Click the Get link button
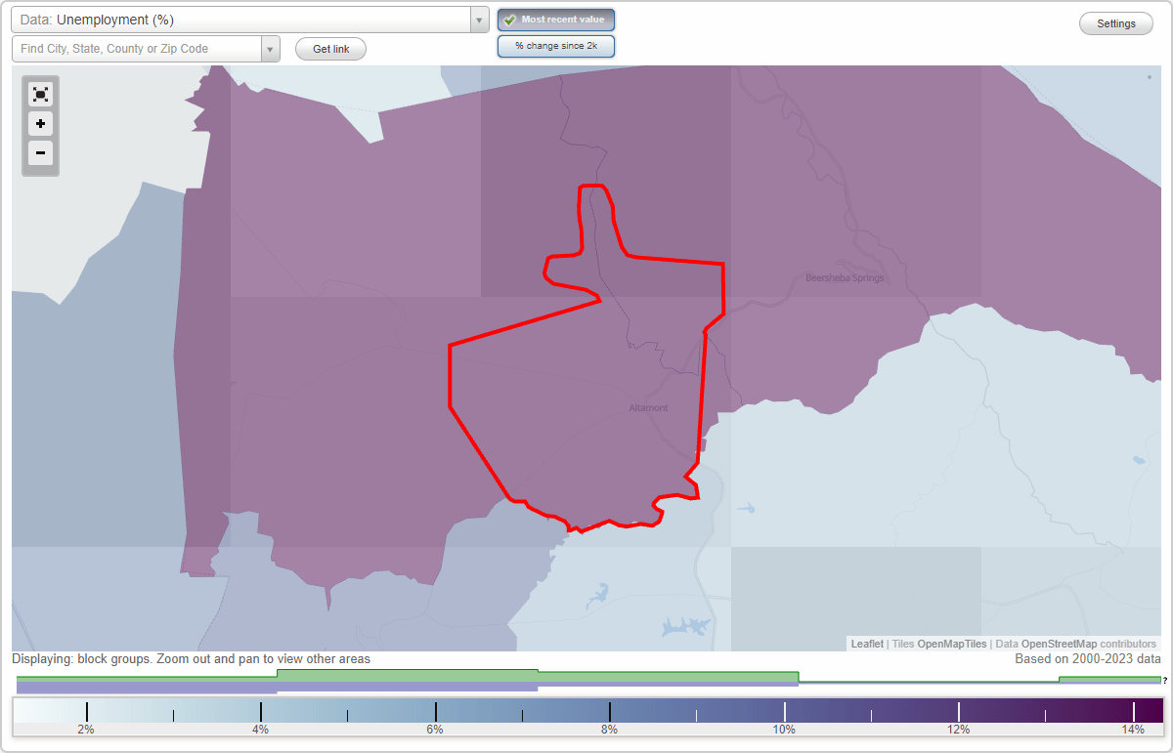Image resolution: width=1173 pixels, height=753 pixels. point(330,49)
